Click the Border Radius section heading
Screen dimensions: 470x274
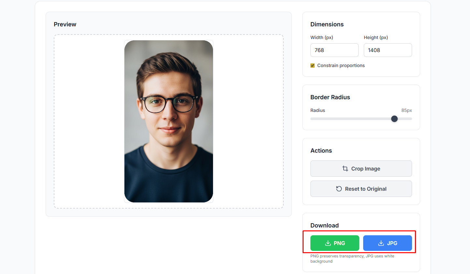(330, 97)
